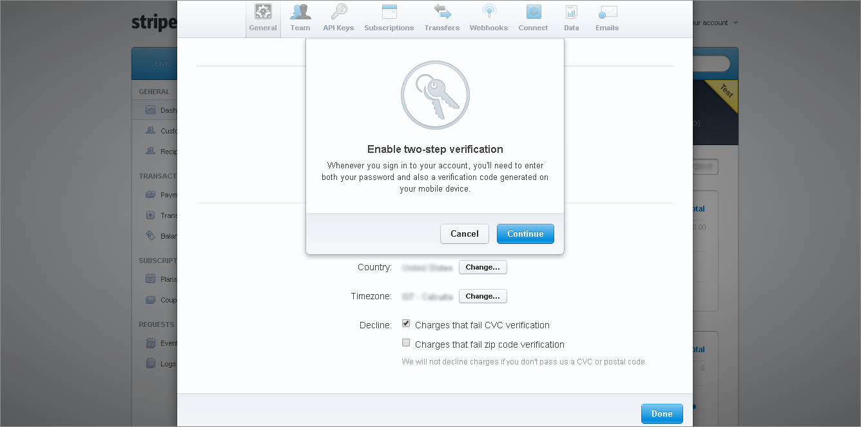This screenshot has width=861, height=427.
Task: Switch to the Subscriptions tab label
Action: tap(389, 28)
